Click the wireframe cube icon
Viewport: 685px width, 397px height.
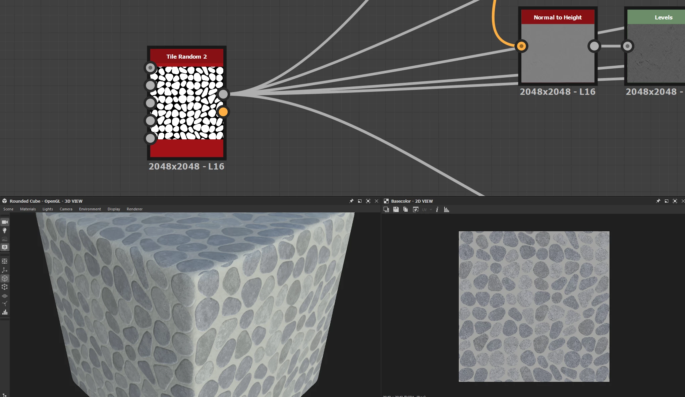pyautogui.click(x=5, y=287)
